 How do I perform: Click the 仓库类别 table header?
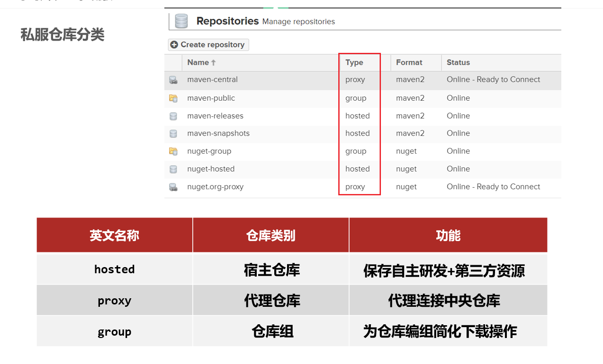pyautogui.click(x=271, y=235)
